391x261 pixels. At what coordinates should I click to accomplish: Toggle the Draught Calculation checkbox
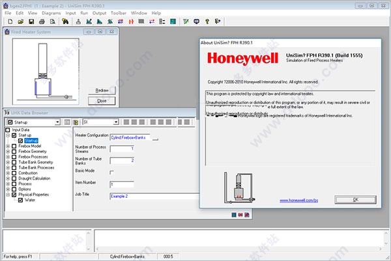[x=14, y=178]
